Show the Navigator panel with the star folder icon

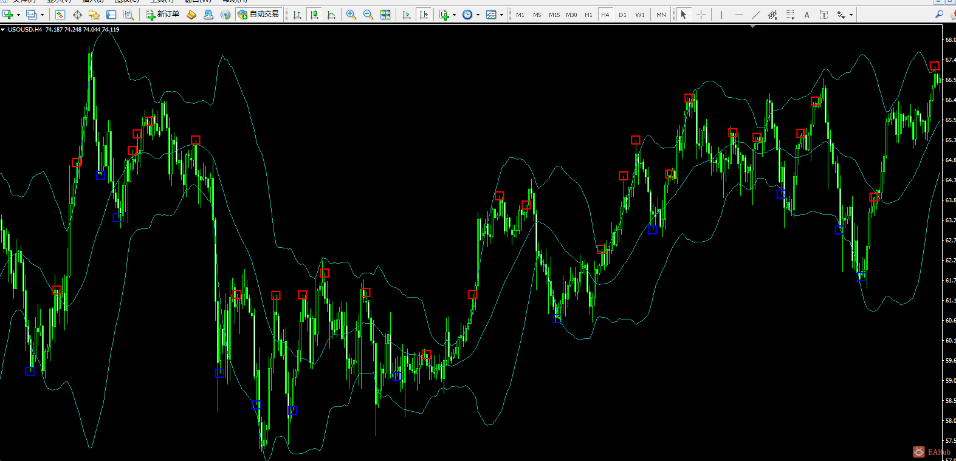click(x=94, y=15)
